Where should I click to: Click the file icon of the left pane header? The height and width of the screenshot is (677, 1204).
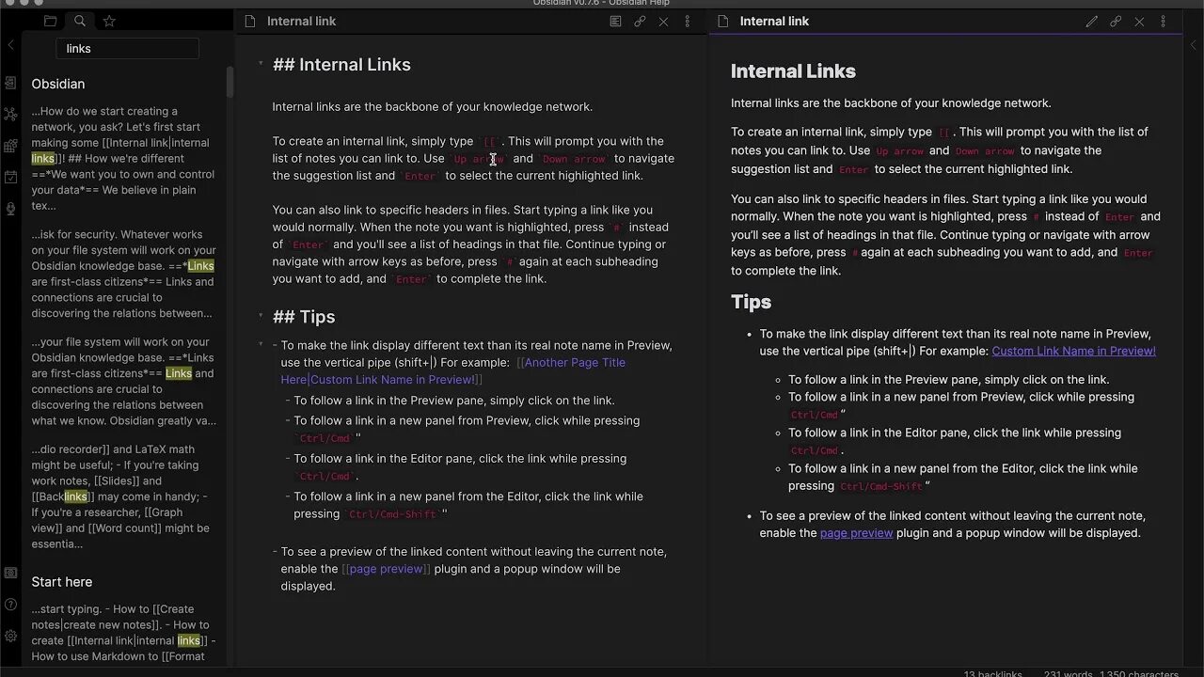pos(250,21)
